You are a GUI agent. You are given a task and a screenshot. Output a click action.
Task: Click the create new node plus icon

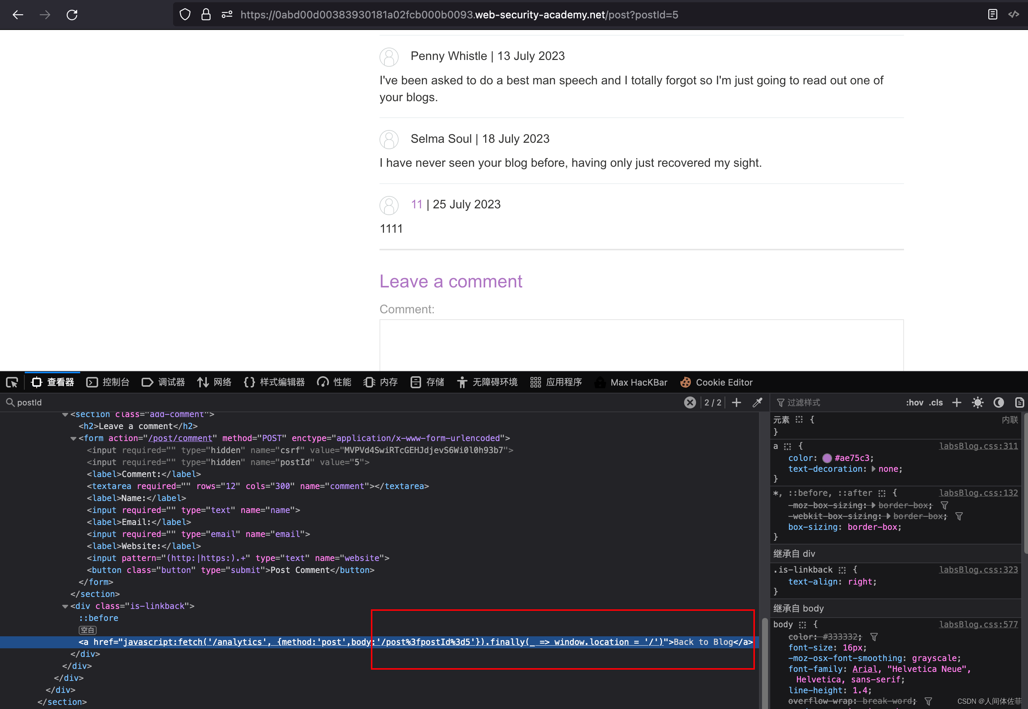pyautogui.click(x=736, y=402)
